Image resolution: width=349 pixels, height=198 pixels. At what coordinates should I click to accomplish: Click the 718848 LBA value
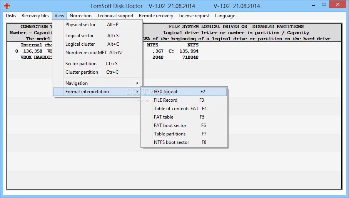tap(190, 57)
